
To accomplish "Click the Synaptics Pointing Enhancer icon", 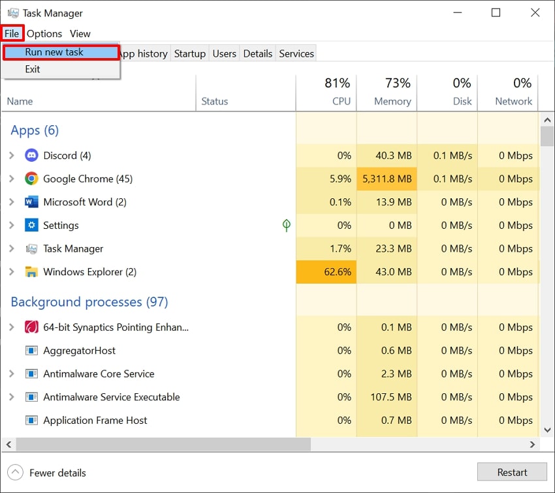I will tap(31, 327).
